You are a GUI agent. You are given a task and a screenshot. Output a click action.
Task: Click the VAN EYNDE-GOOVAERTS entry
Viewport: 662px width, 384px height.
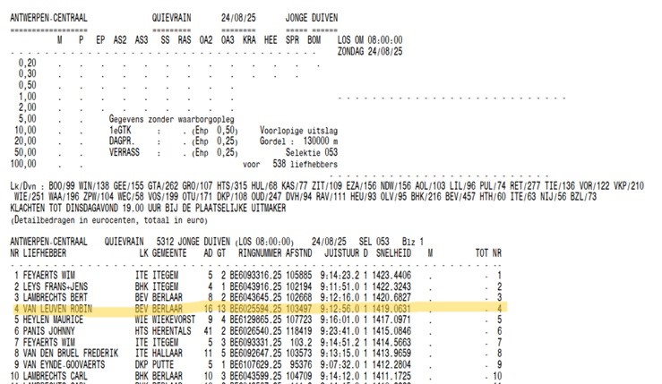point(61,363)
